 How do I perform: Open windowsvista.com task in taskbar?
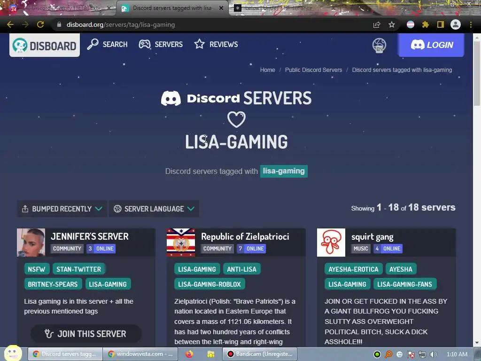tap(140, 354)
